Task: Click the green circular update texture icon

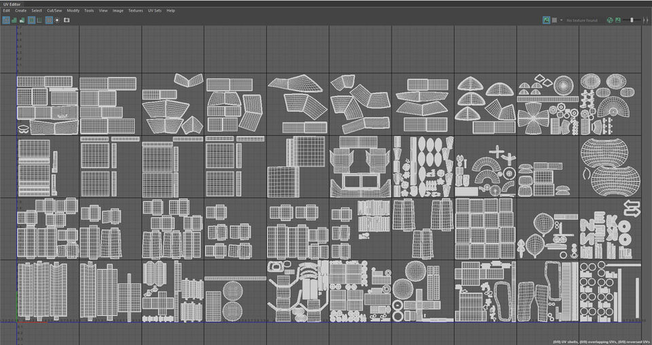Action: coord(610,20)
